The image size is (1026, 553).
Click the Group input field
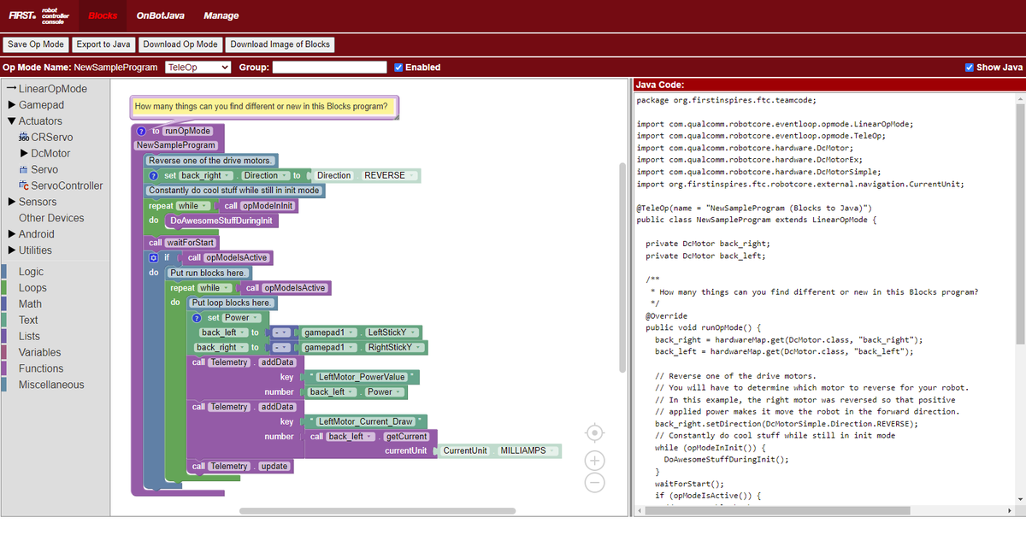330,68
